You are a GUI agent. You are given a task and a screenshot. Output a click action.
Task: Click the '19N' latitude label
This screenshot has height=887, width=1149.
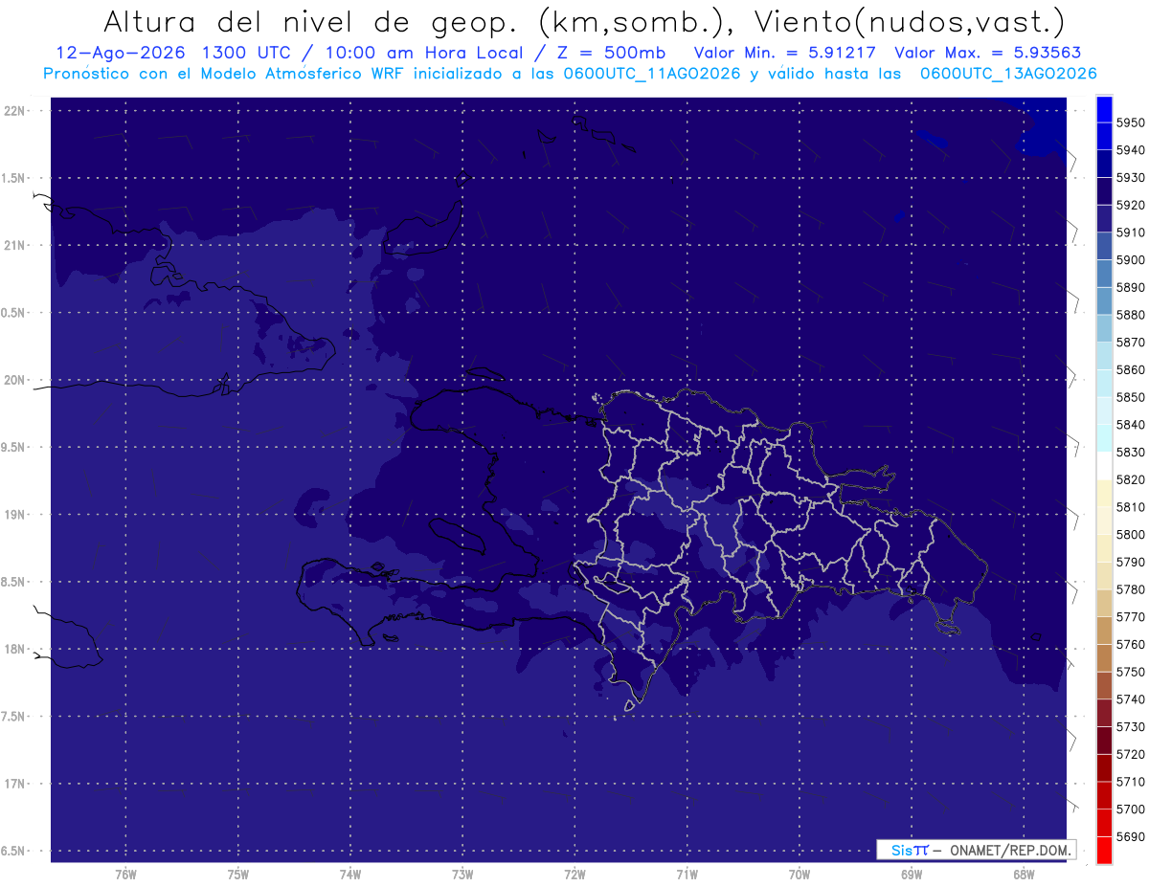13,514
